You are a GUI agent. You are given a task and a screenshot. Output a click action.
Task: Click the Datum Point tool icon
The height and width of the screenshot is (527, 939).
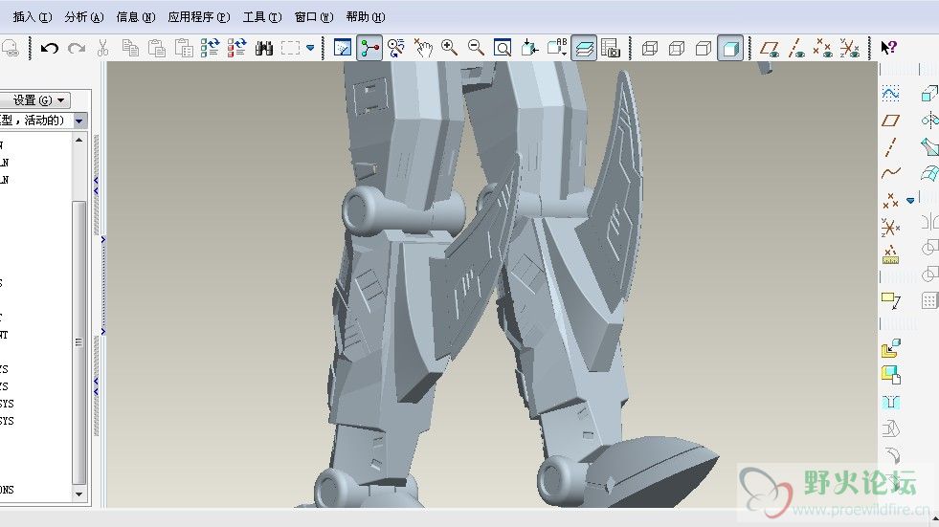point(890,201)
